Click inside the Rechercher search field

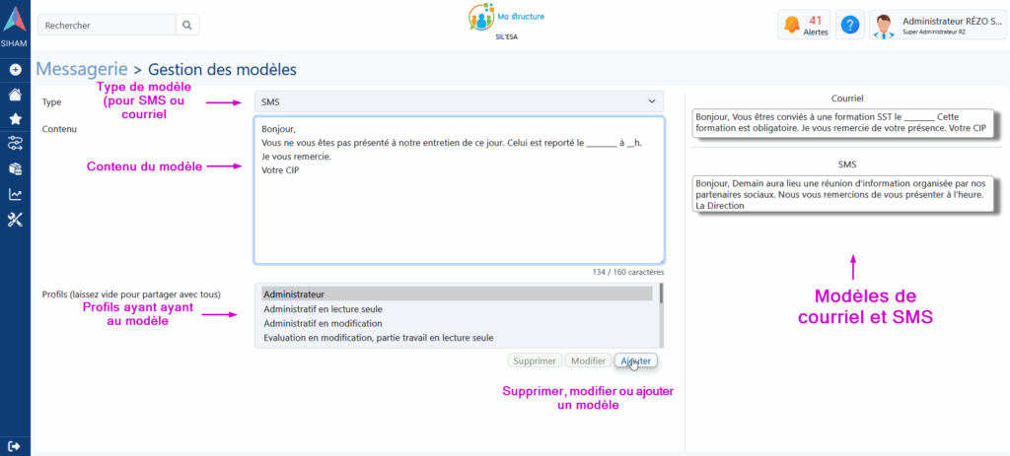pyautogui.click(x=107, y=25)
